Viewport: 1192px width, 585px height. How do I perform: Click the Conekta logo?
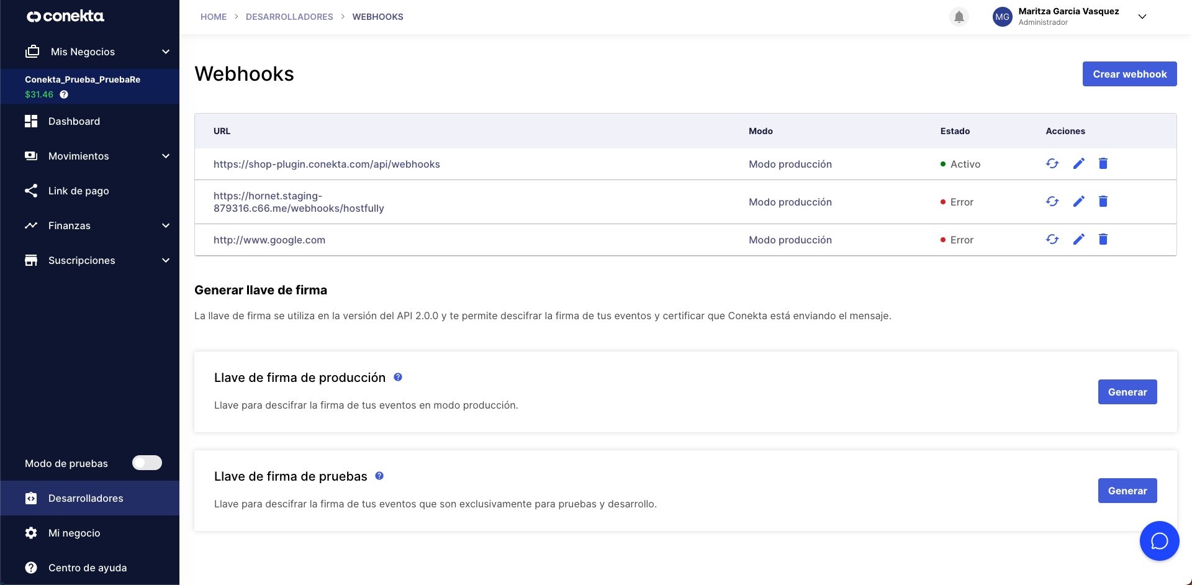pyautogui.click(x=65, y=16)
